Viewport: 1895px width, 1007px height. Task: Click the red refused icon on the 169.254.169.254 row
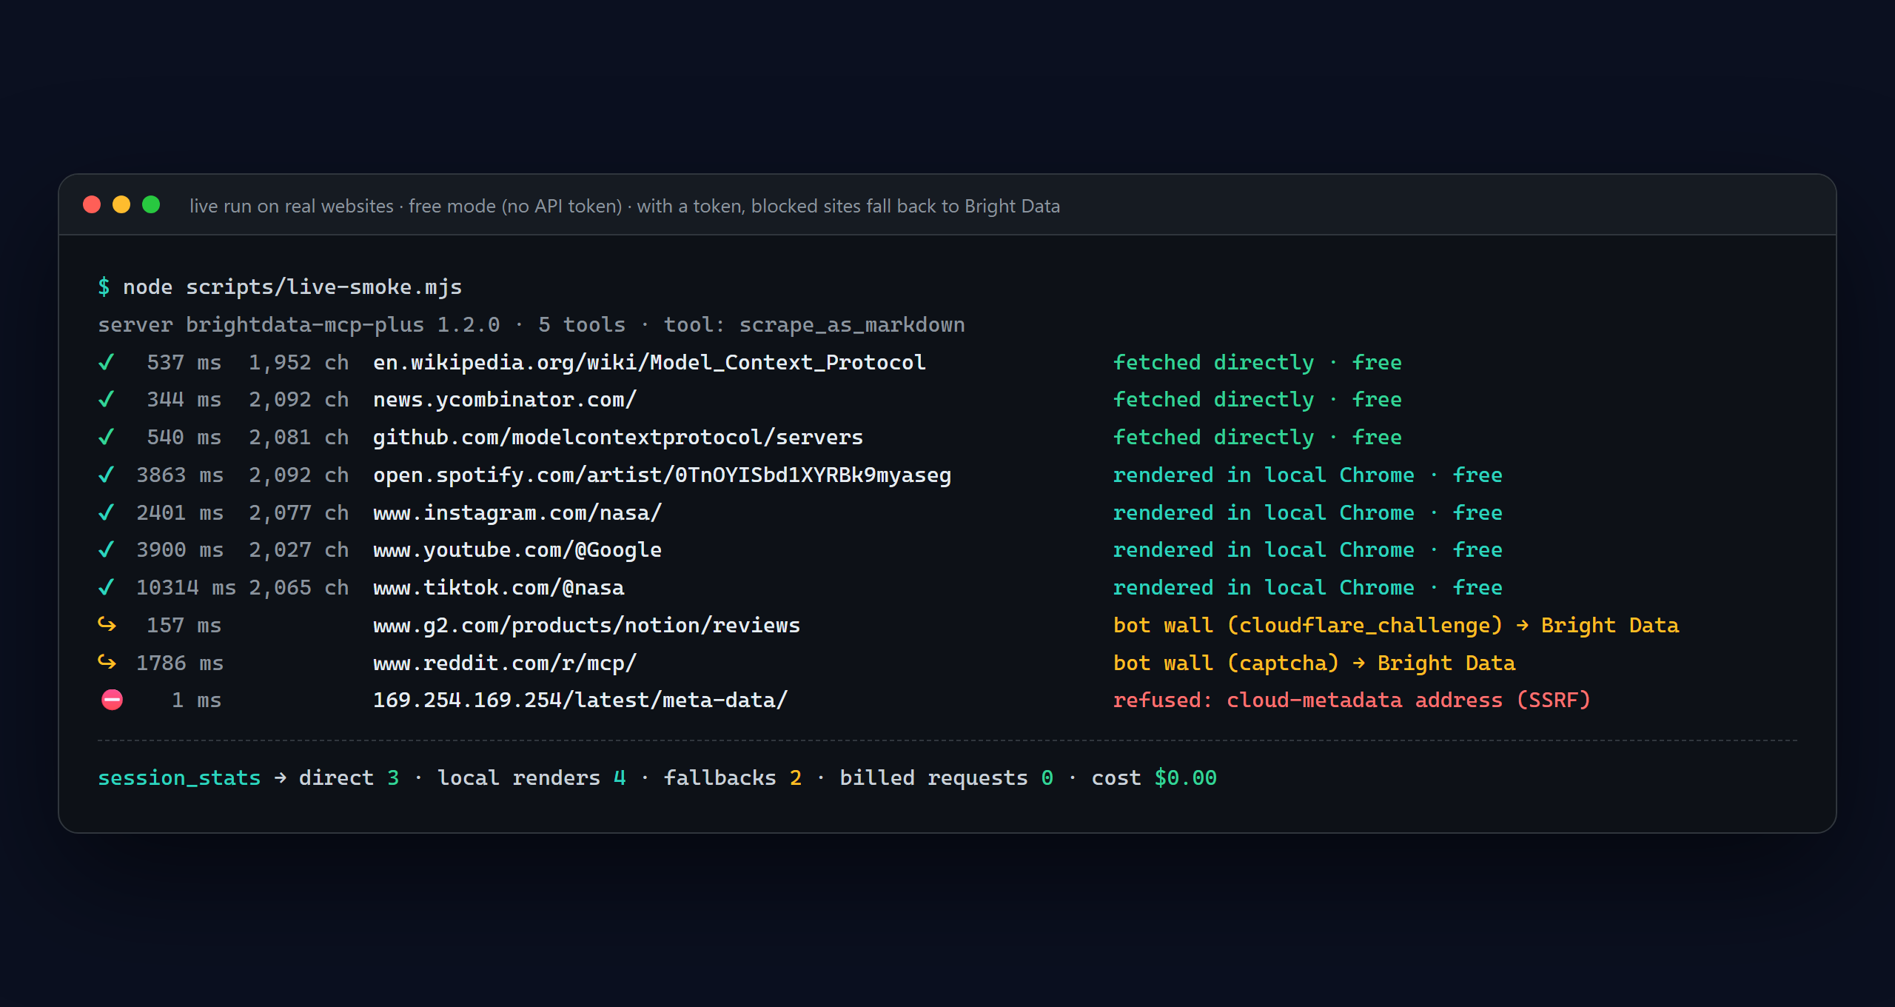(112, 700)
